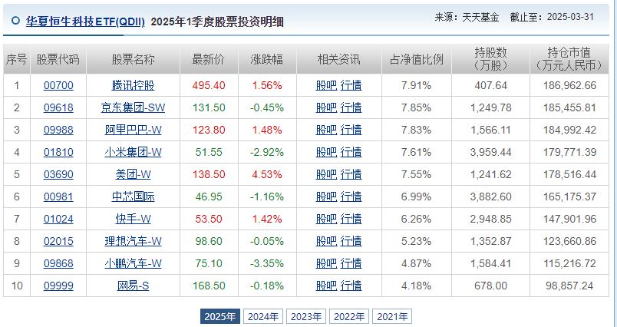Select 腾讯控股 latest price 495.40
This screenshot has height=327, width=617.
[209, 85]
